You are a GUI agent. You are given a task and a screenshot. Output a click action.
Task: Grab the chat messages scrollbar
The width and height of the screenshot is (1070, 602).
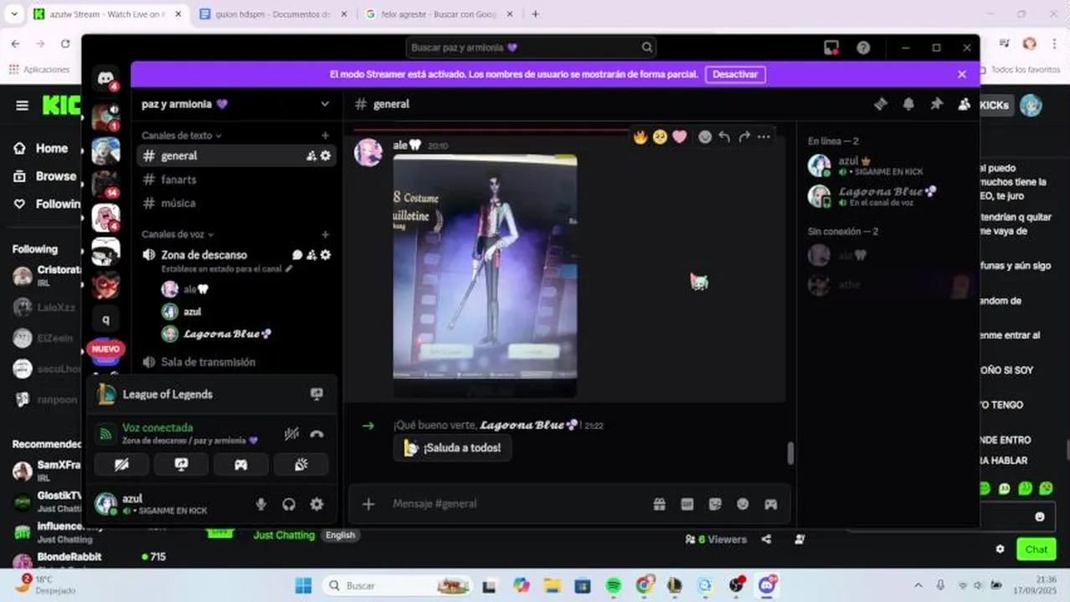(x=790, y=452)
